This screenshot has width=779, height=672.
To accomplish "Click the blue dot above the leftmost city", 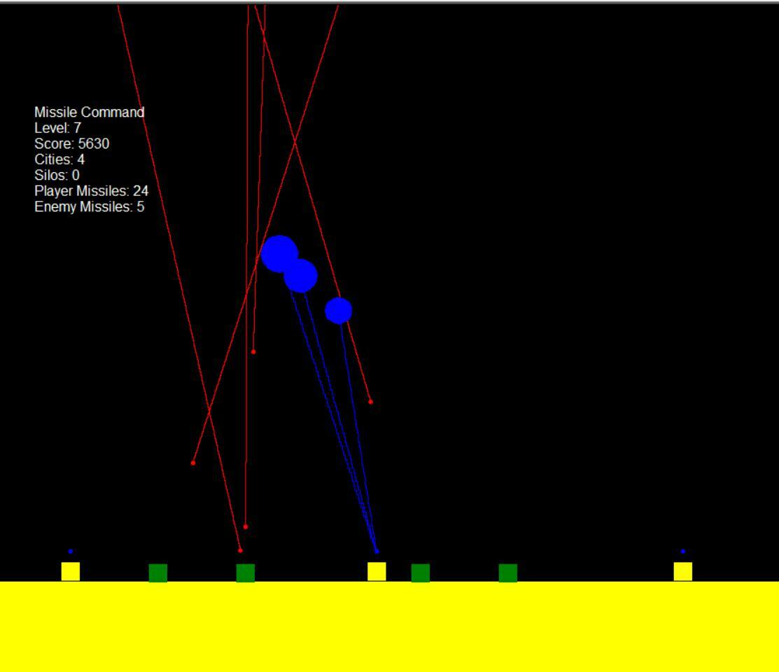I will [69, 551].
